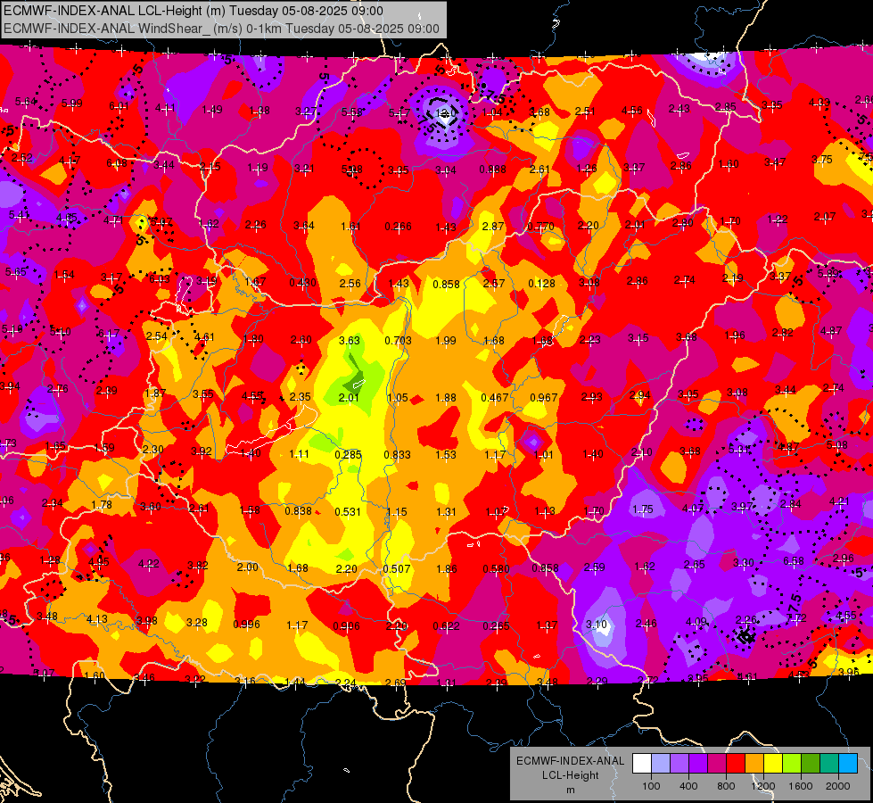Click the white legend color swatch

point(642,764)
